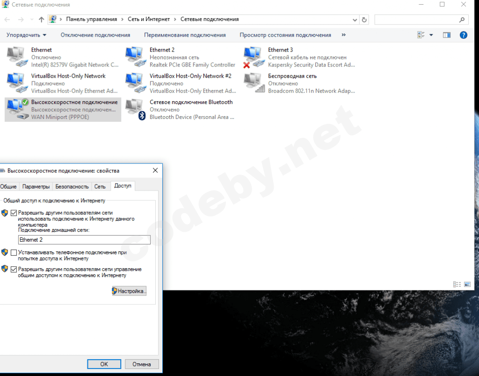This screenshot has height=376, width=479.
Task: Click Сетевые подключения breadcrumb
Action: coord(210,19)
